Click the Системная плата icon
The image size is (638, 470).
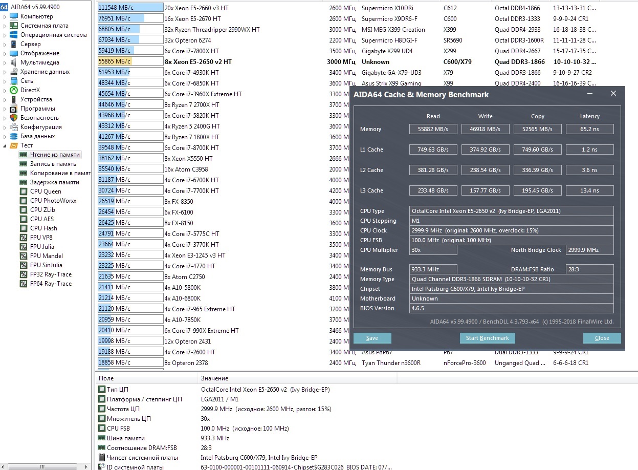coord(14,26)
